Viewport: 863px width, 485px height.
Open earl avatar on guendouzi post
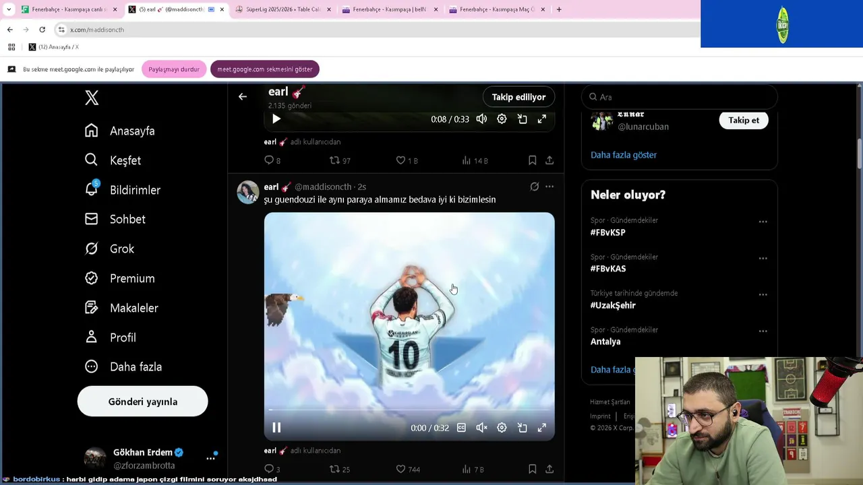coord(248,192)
